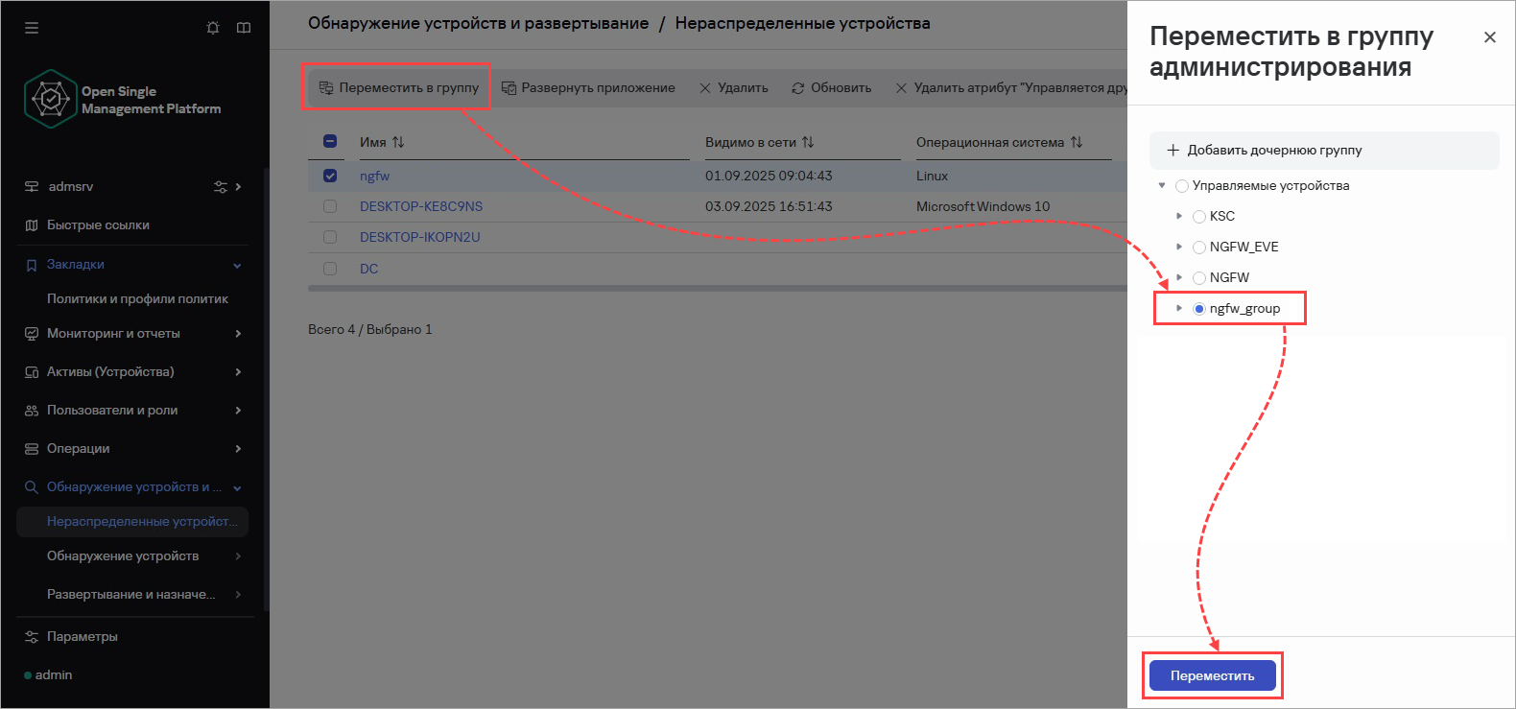
Task: Open Политики и профили политик menu item
Action: [137, 299]
